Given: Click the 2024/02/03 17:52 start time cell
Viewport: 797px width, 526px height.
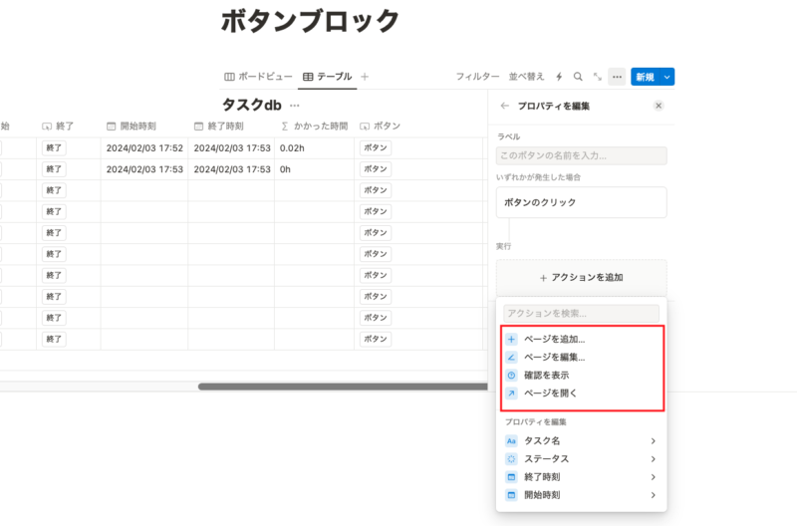Looking at the screenshot, I should coord(144,147).
